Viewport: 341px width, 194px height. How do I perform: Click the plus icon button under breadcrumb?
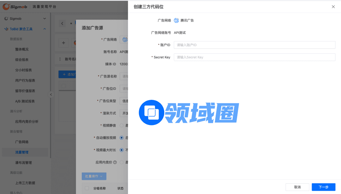tap(63, 43)
